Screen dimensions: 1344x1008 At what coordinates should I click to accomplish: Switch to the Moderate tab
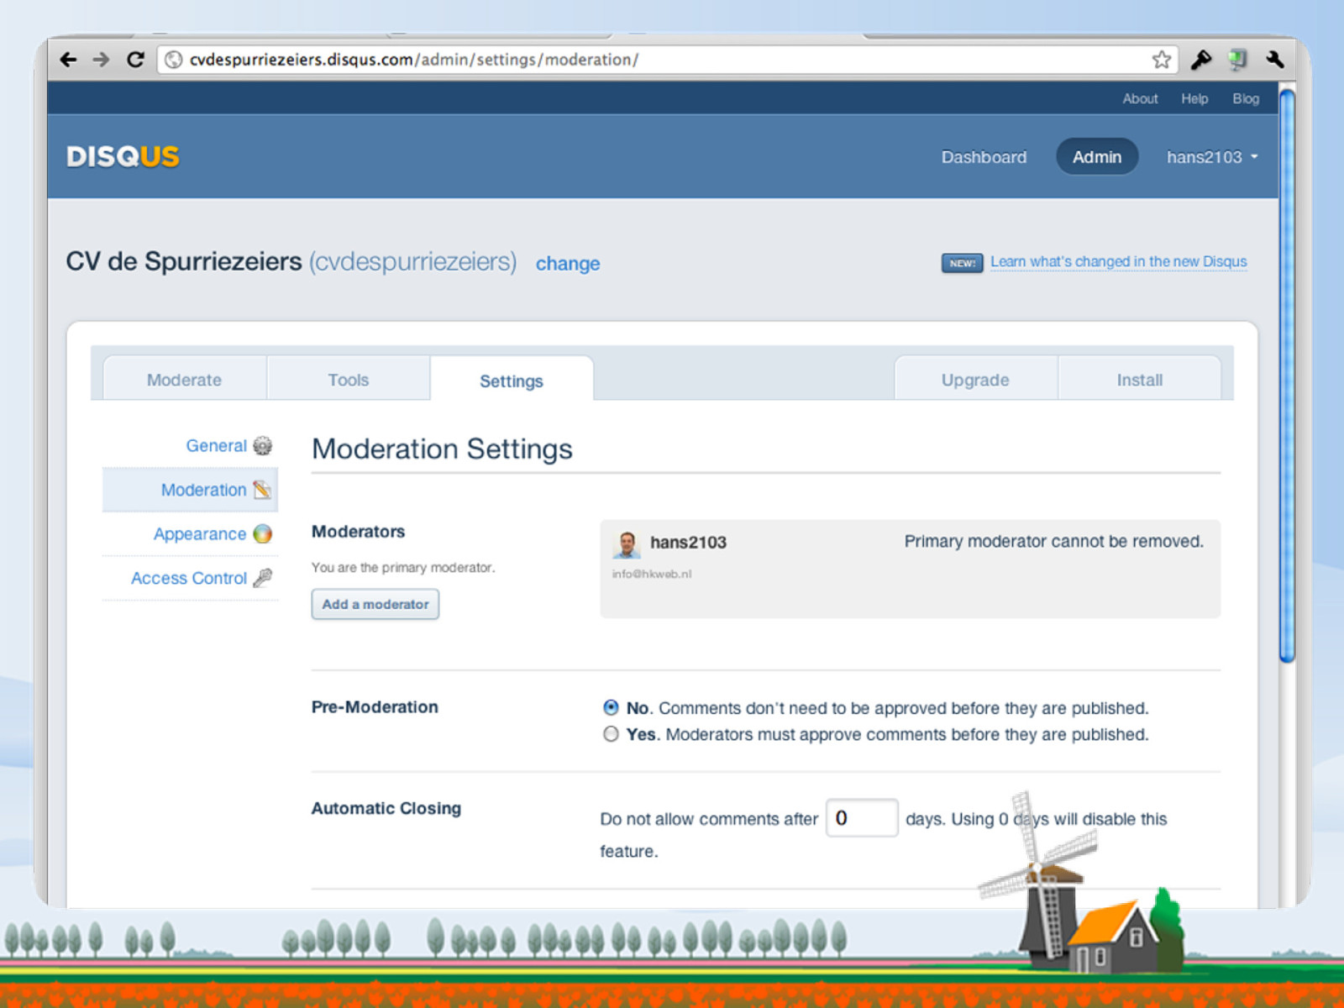184,380
